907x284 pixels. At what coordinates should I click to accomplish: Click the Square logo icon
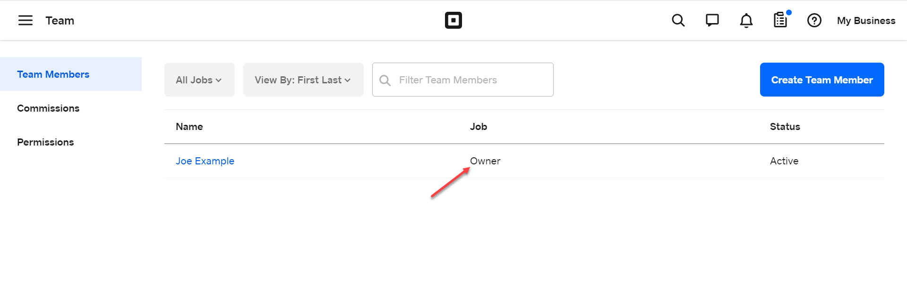[453, 20]
